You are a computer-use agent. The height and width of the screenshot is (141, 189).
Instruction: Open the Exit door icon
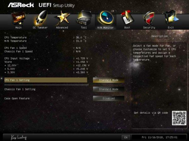tap(171, 18)
